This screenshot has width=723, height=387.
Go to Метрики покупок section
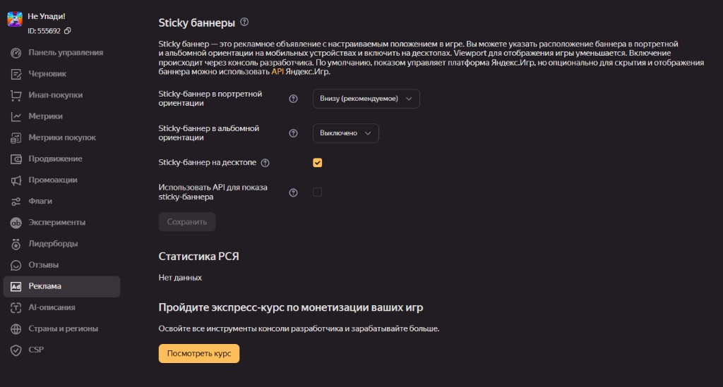point(62,137)
